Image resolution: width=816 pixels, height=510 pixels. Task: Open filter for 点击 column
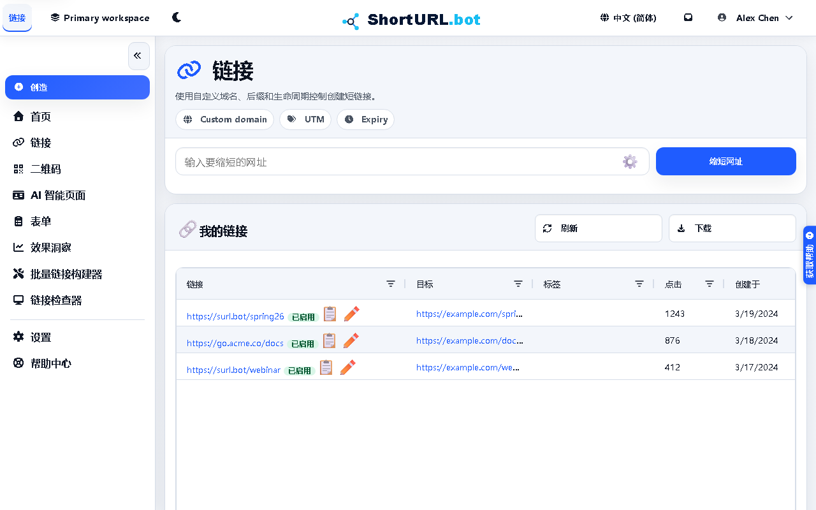[710, 284]
